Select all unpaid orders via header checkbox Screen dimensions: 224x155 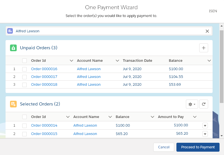(24, 61)
